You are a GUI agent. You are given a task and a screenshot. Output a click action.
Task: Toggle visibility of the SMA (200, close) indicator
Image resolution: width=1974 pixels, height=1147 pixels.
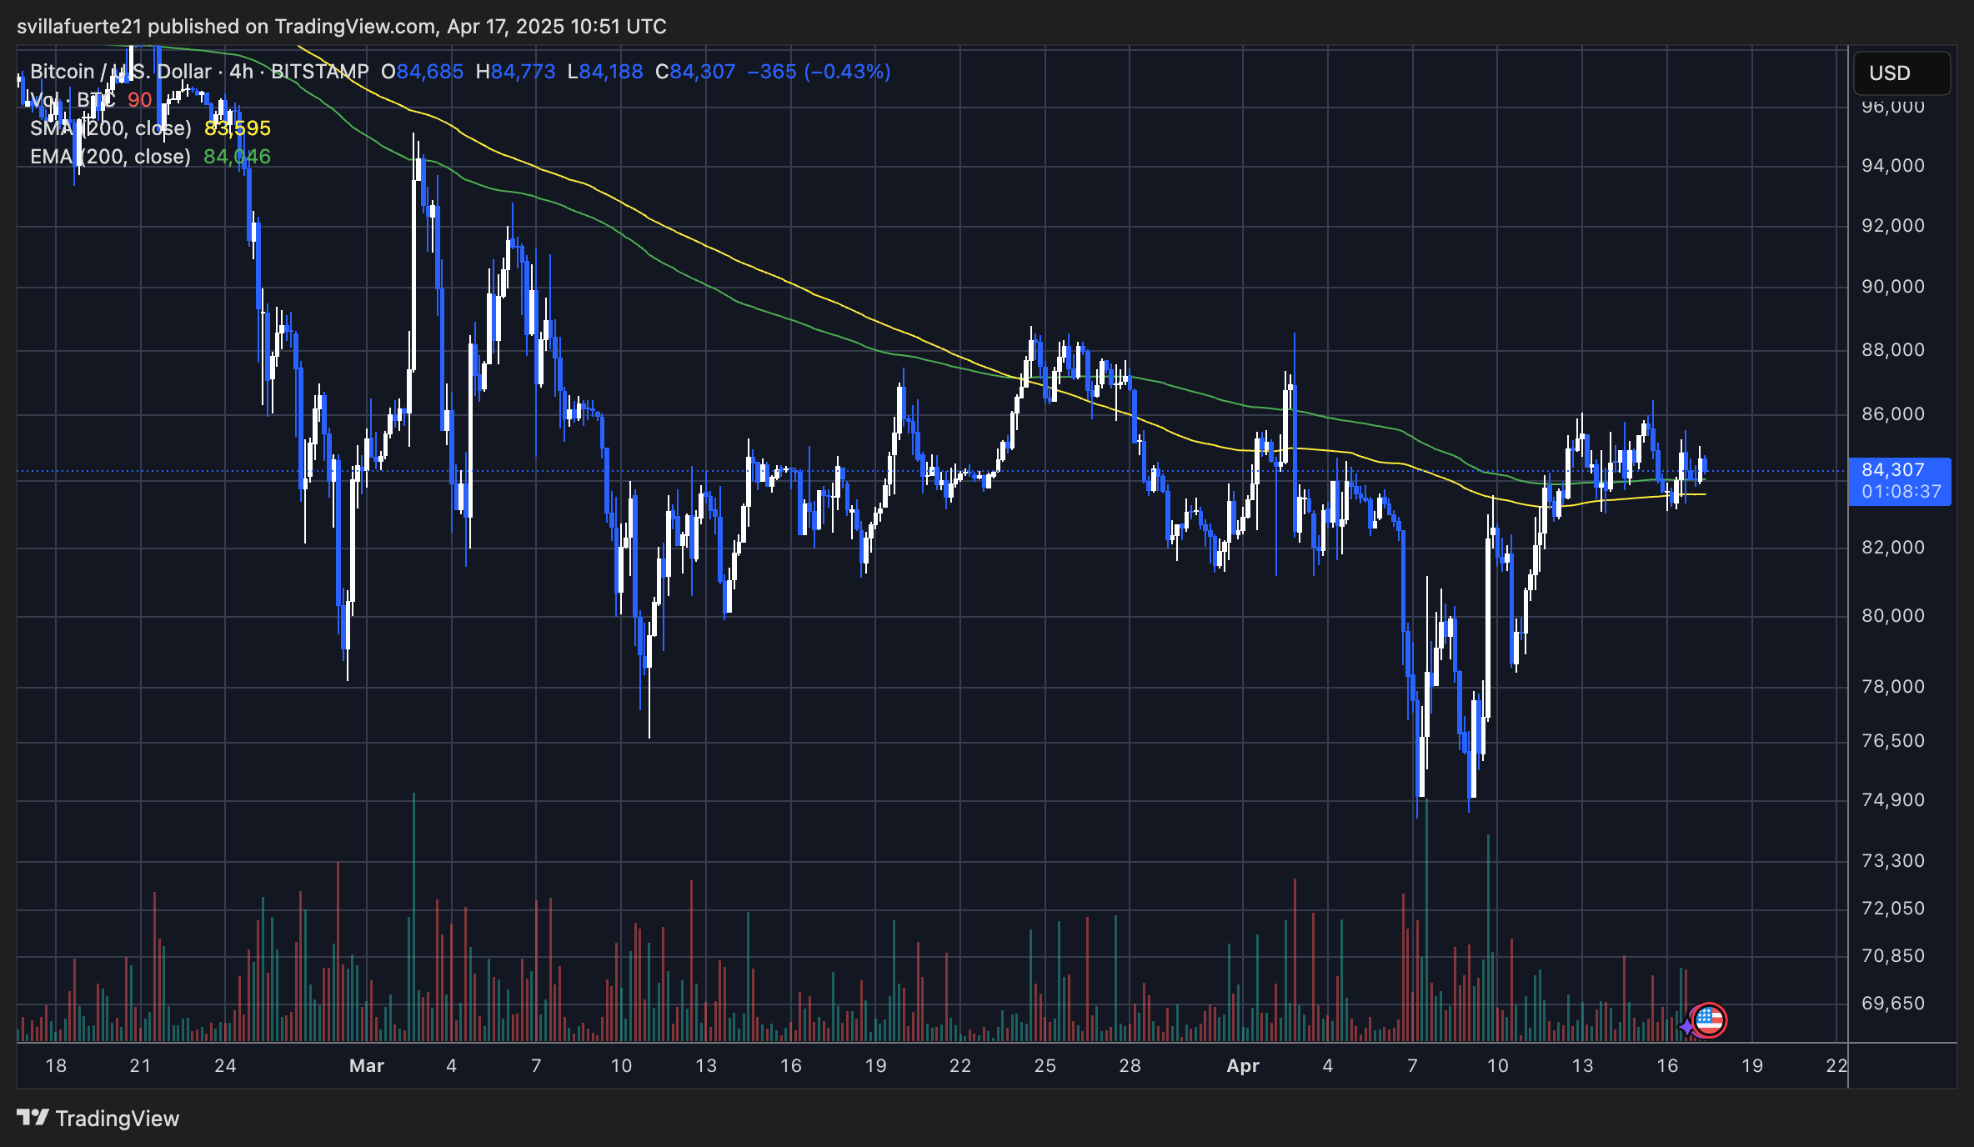click(x=113, y=128)
